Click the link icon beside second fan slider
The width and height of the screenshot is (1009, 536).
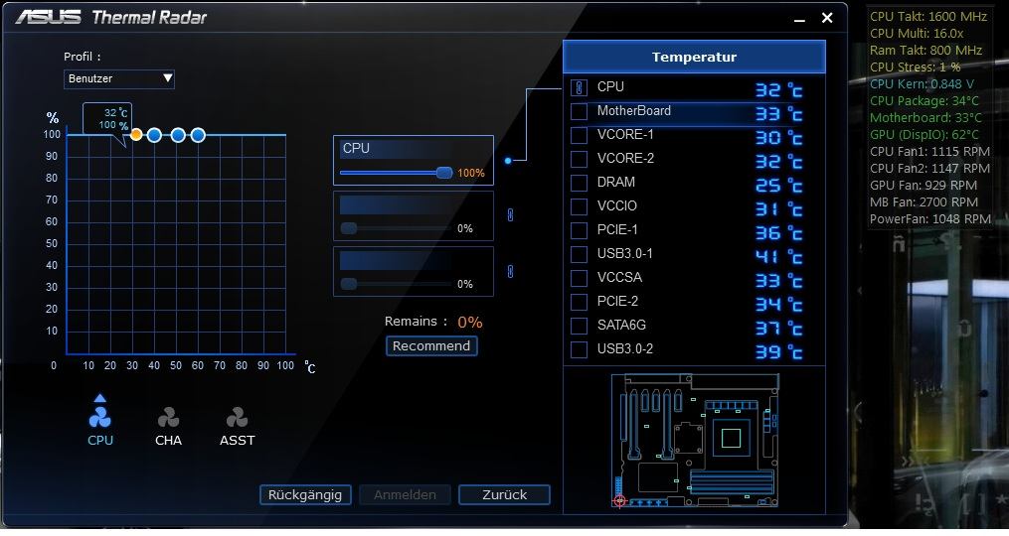510,214
